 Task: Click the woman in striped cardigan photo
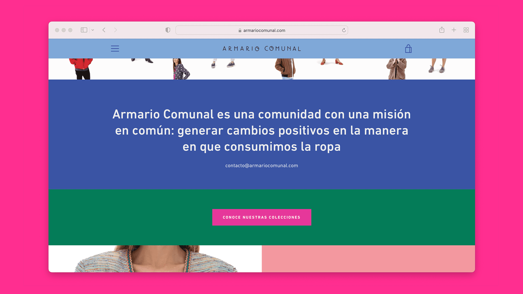pyautogui.click(x=155, y=259)
